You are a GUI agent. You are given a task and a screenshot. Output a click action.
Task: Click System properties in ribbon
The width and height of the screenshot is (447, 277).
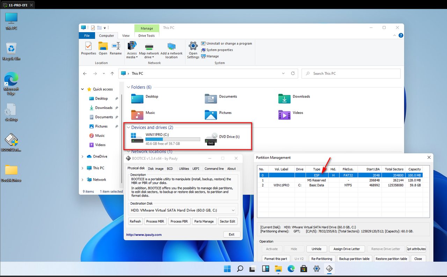217,50
